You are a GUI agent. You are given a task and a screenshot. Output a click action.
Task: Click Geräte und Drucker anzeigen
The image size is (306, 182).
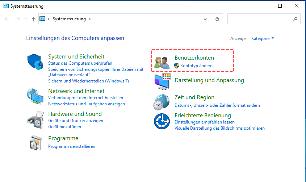point(76,120)
